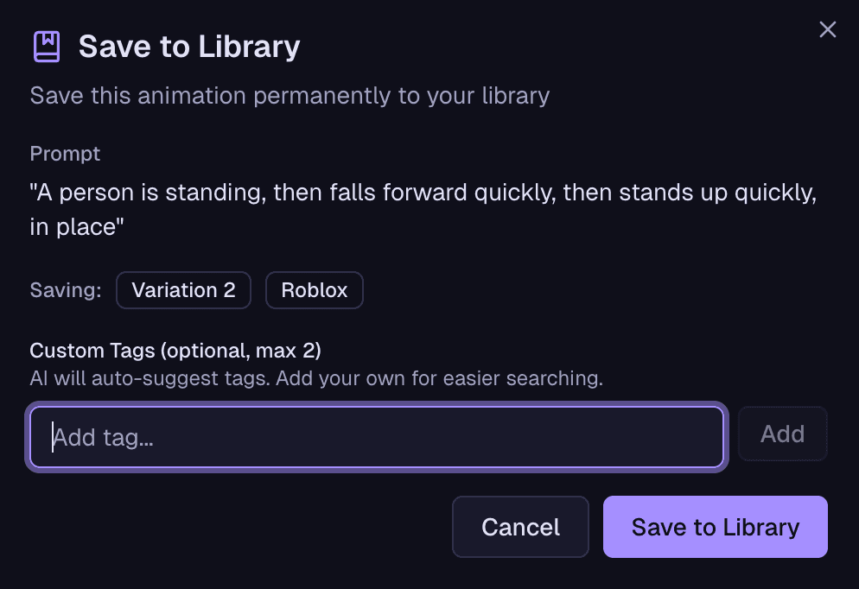Viewport: 859px width, 589px height.
Task: Confirm the save with the purple button
Action: (715, 527)
